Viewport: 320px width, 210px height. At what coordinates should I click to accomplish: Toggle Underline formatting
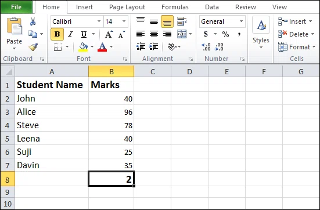coord(84,34)
